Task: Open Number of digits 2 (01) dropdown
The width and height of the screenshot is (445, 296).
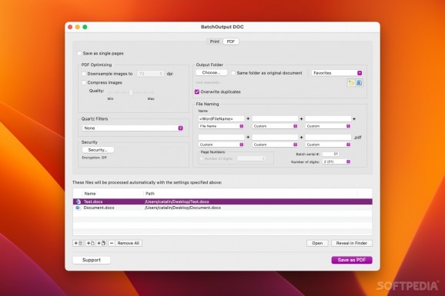Action: 336,161
